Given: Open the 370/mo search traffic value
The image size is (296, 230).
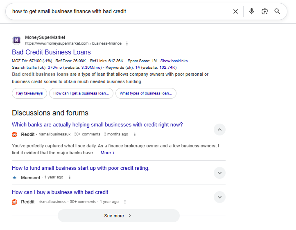Looking at the screenshot, I should pyautogui.click(x=55, y=68).
